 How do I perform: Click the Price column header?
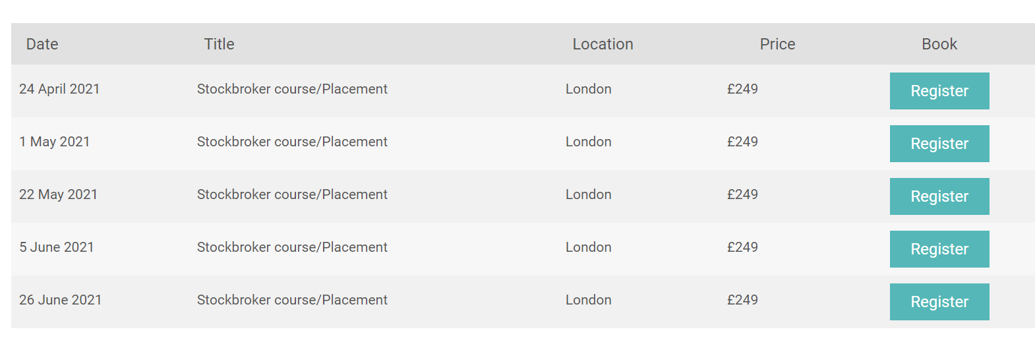[x=777, y=44]
